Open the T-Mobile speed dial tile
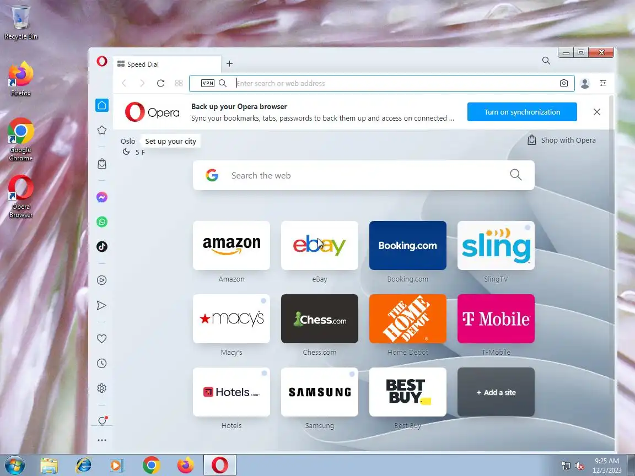 [x=496, y=319]
